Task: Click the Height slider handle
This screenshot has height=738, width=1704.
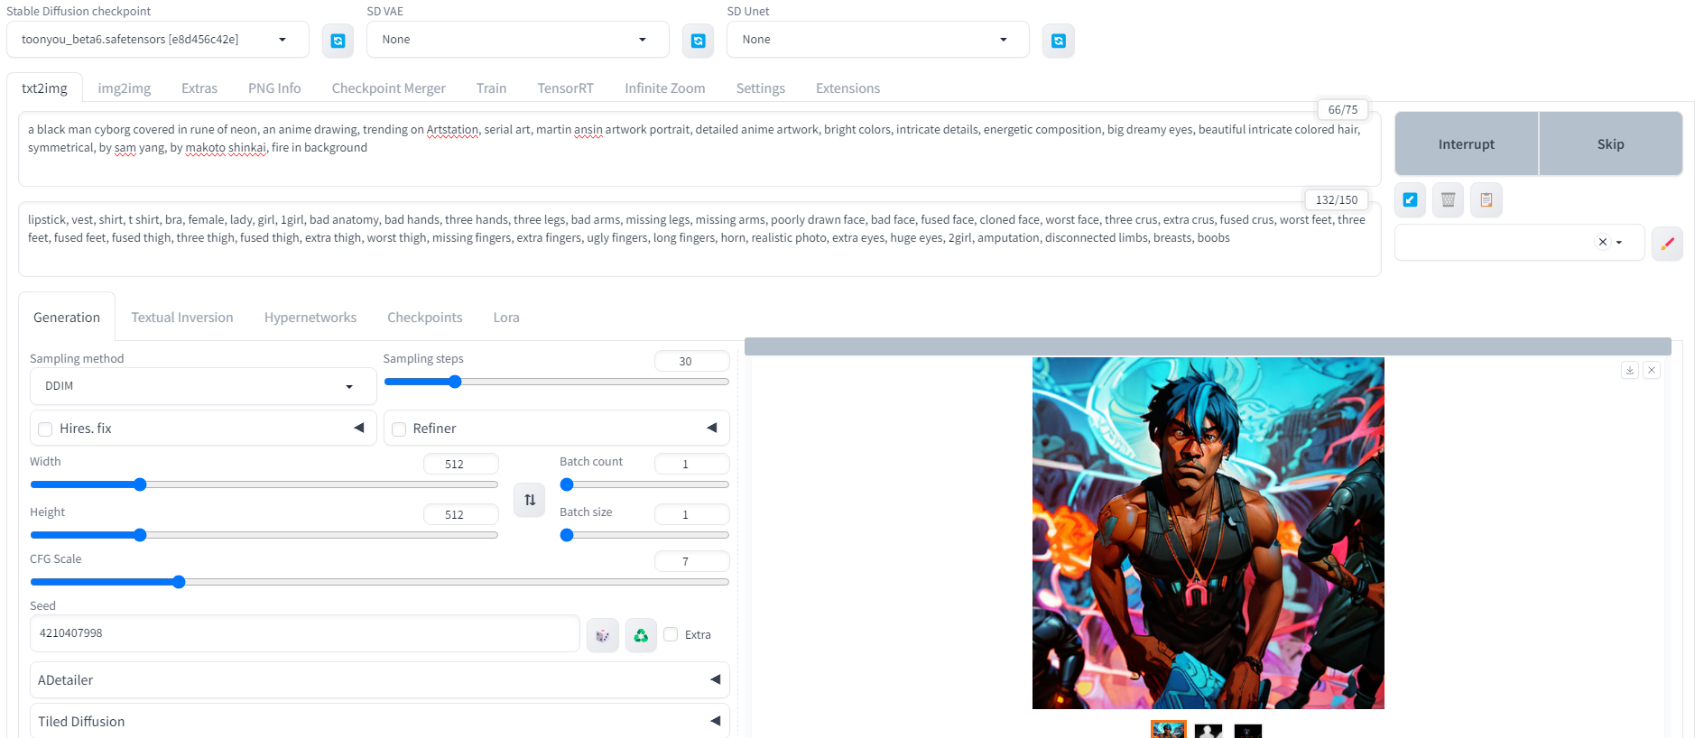Action: pyautogui.click(x=140, y=535)
